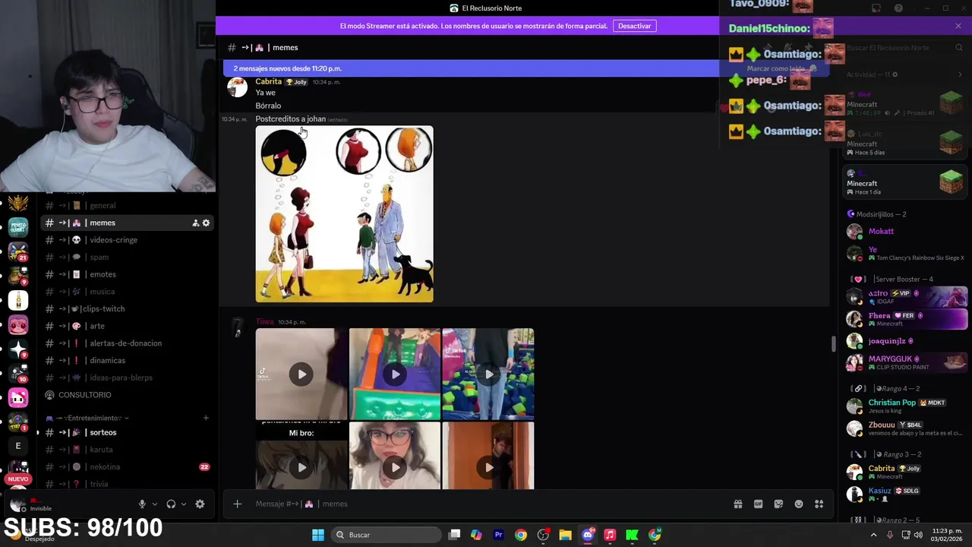Screen dimensions: 972x547
Task: Switch to the spam channel
Action: click(x=127, y=257)
